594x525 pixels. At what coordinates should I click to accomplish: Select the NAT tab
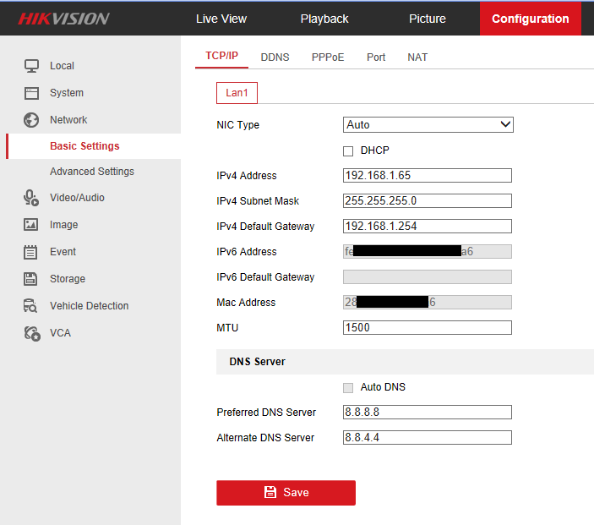[x=417, y=57]
